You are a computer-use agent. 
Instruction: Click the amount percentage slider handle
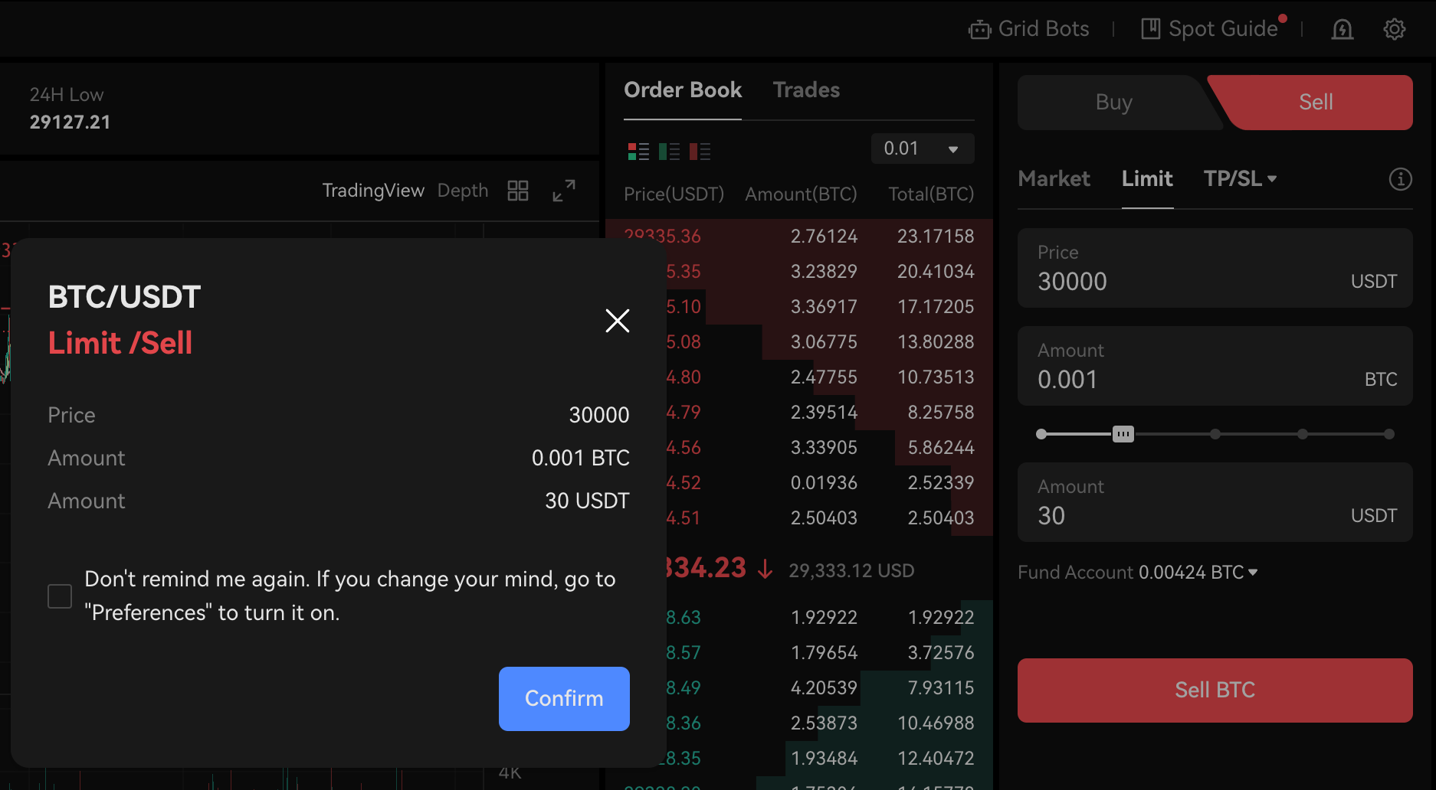tap(1123, 434)
